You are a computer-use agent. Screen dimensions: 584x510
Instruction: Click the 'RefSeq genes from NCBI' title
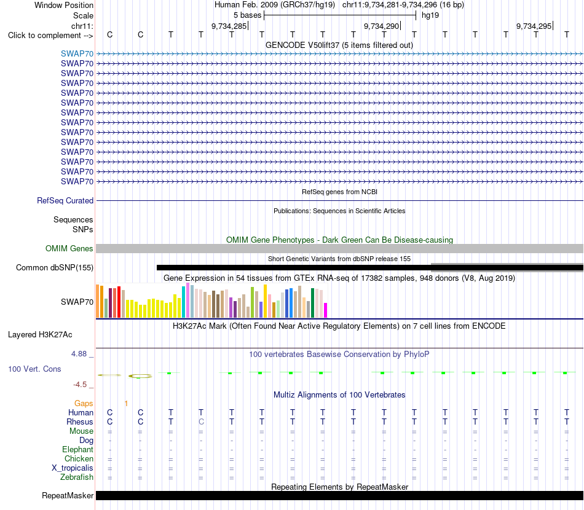[x=339, y=192]
